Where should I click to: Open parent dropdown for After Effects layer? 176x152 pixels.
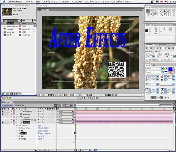click(x=66, y=111)
